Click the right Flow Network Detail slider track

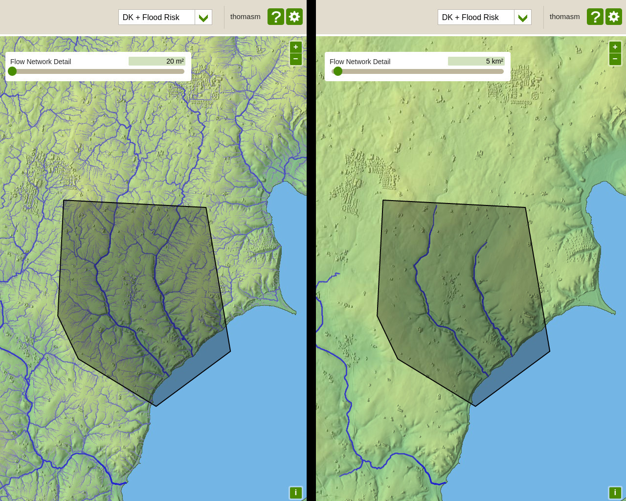click(418, 71)
